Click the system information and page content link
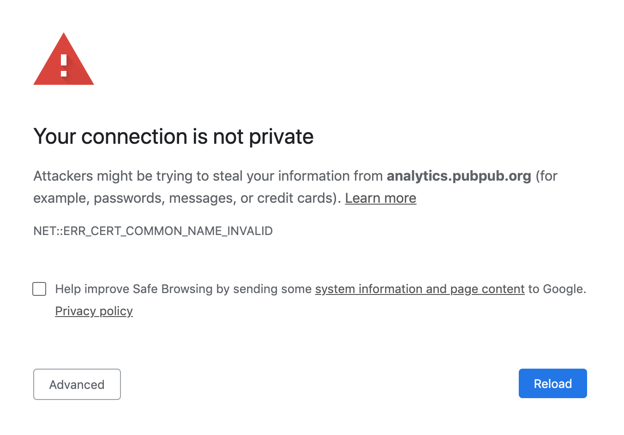Image resolution: width=624 pixels, height=435 pixels. [x=420, y=289]
